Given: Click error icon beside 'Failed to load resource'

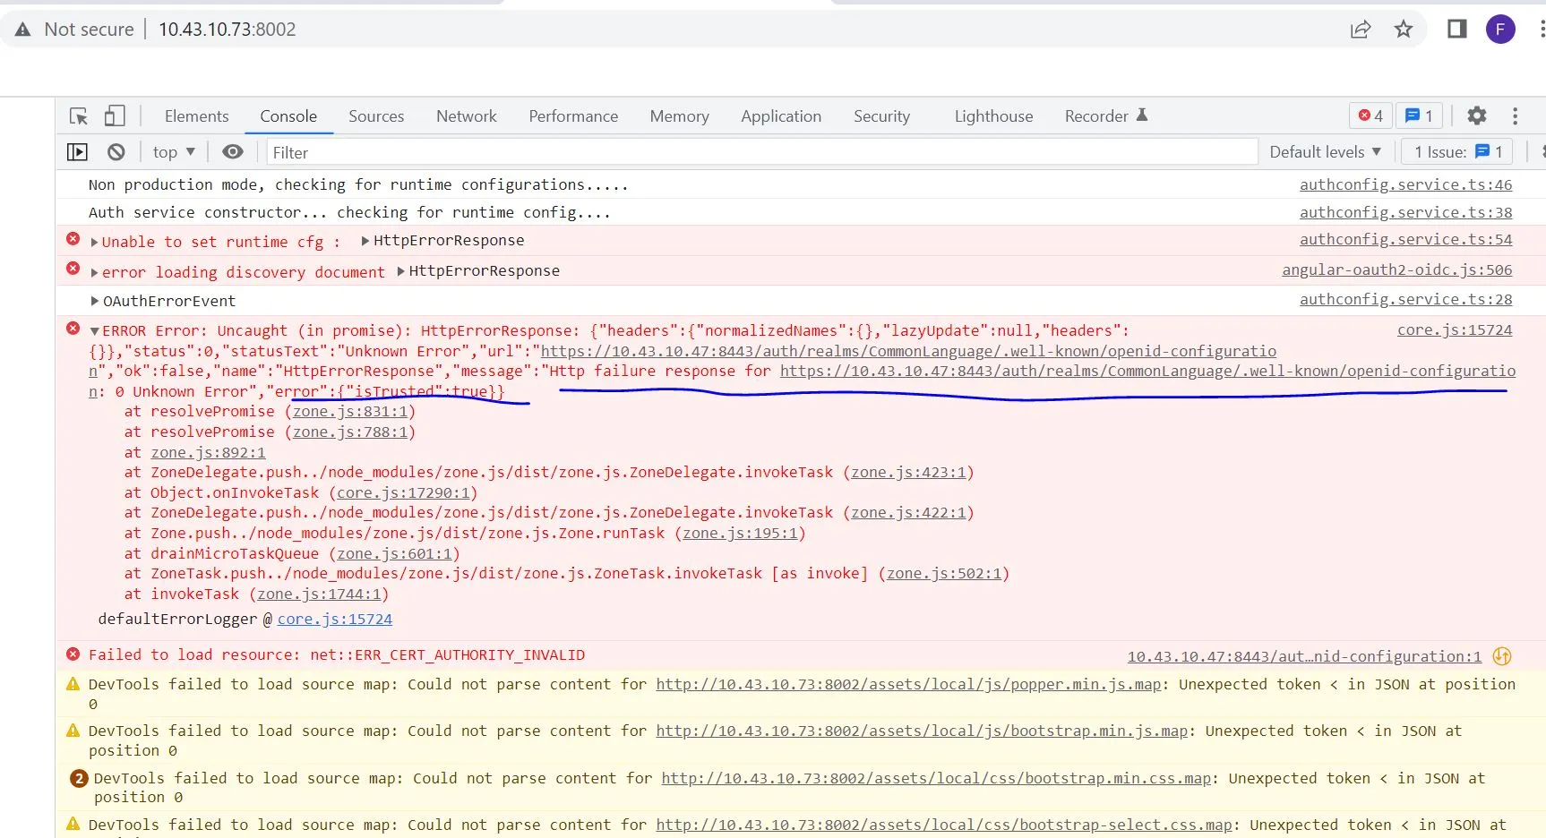Looking at the screenshot, I should pyautogui.click(x=73, y=654).
